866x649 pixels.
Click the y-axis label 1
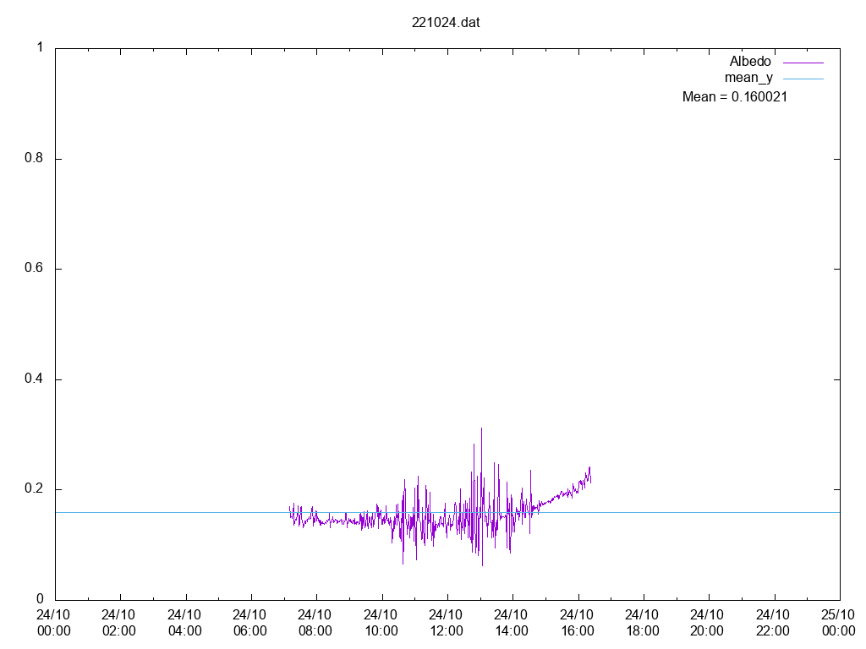coord(40,47)
